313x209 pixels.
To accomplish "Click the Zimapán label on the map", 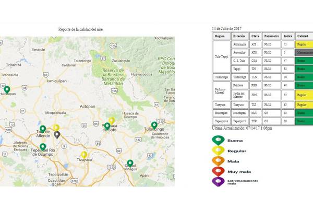I will pos(38,50).
